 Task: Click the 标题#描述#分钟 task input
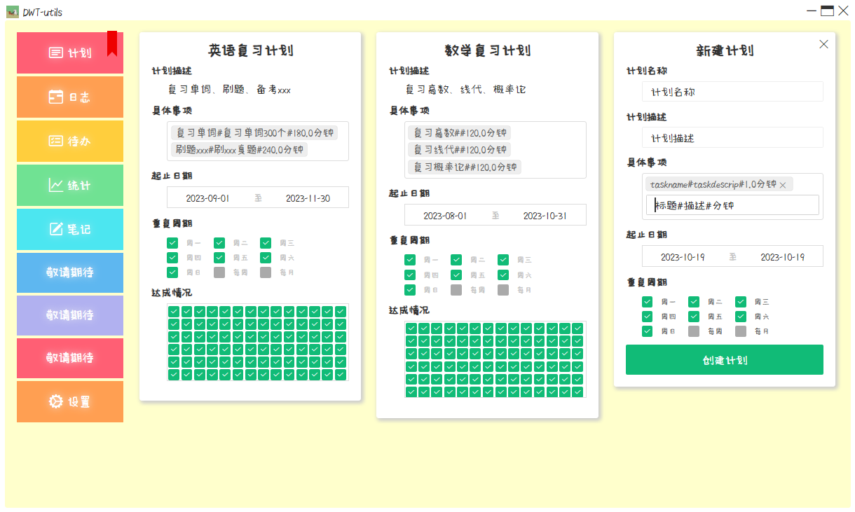(x=732, y=205)
